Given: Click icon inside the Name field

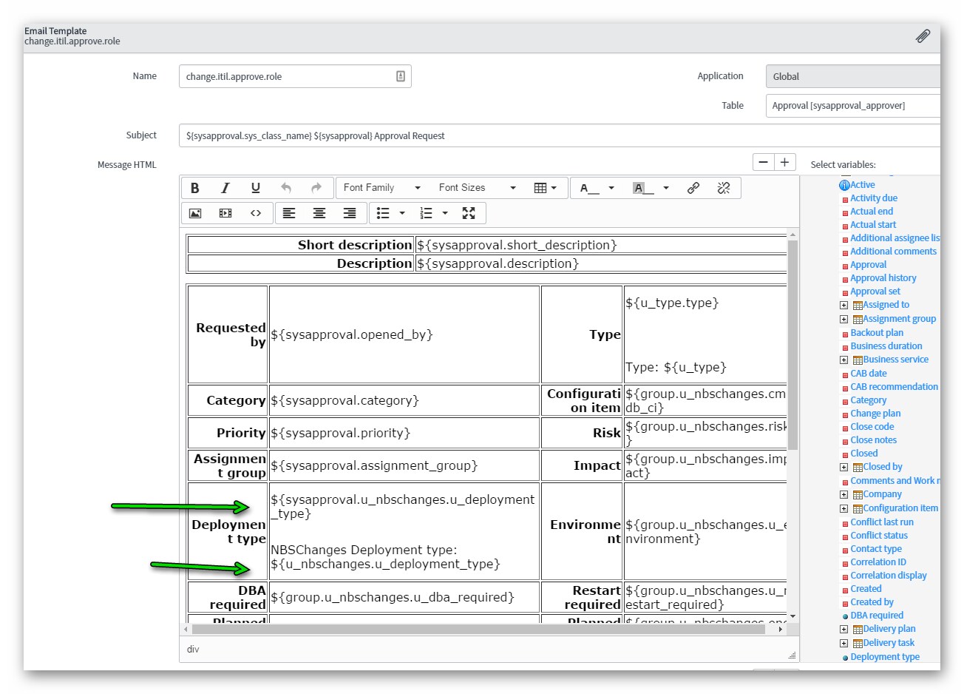Looking at the screenshot, I should [401, 76].
